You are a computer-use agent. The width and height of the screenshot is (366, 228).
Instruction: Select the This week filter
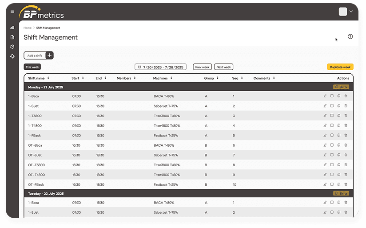coord(32,67)
